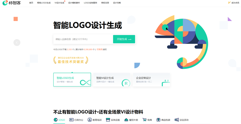The height and width of the screenshot is (124, 241).
Task: Click the infinity icon on 智能LOGO生成 card
Action: pyautogui.click(x=85, y=83)
